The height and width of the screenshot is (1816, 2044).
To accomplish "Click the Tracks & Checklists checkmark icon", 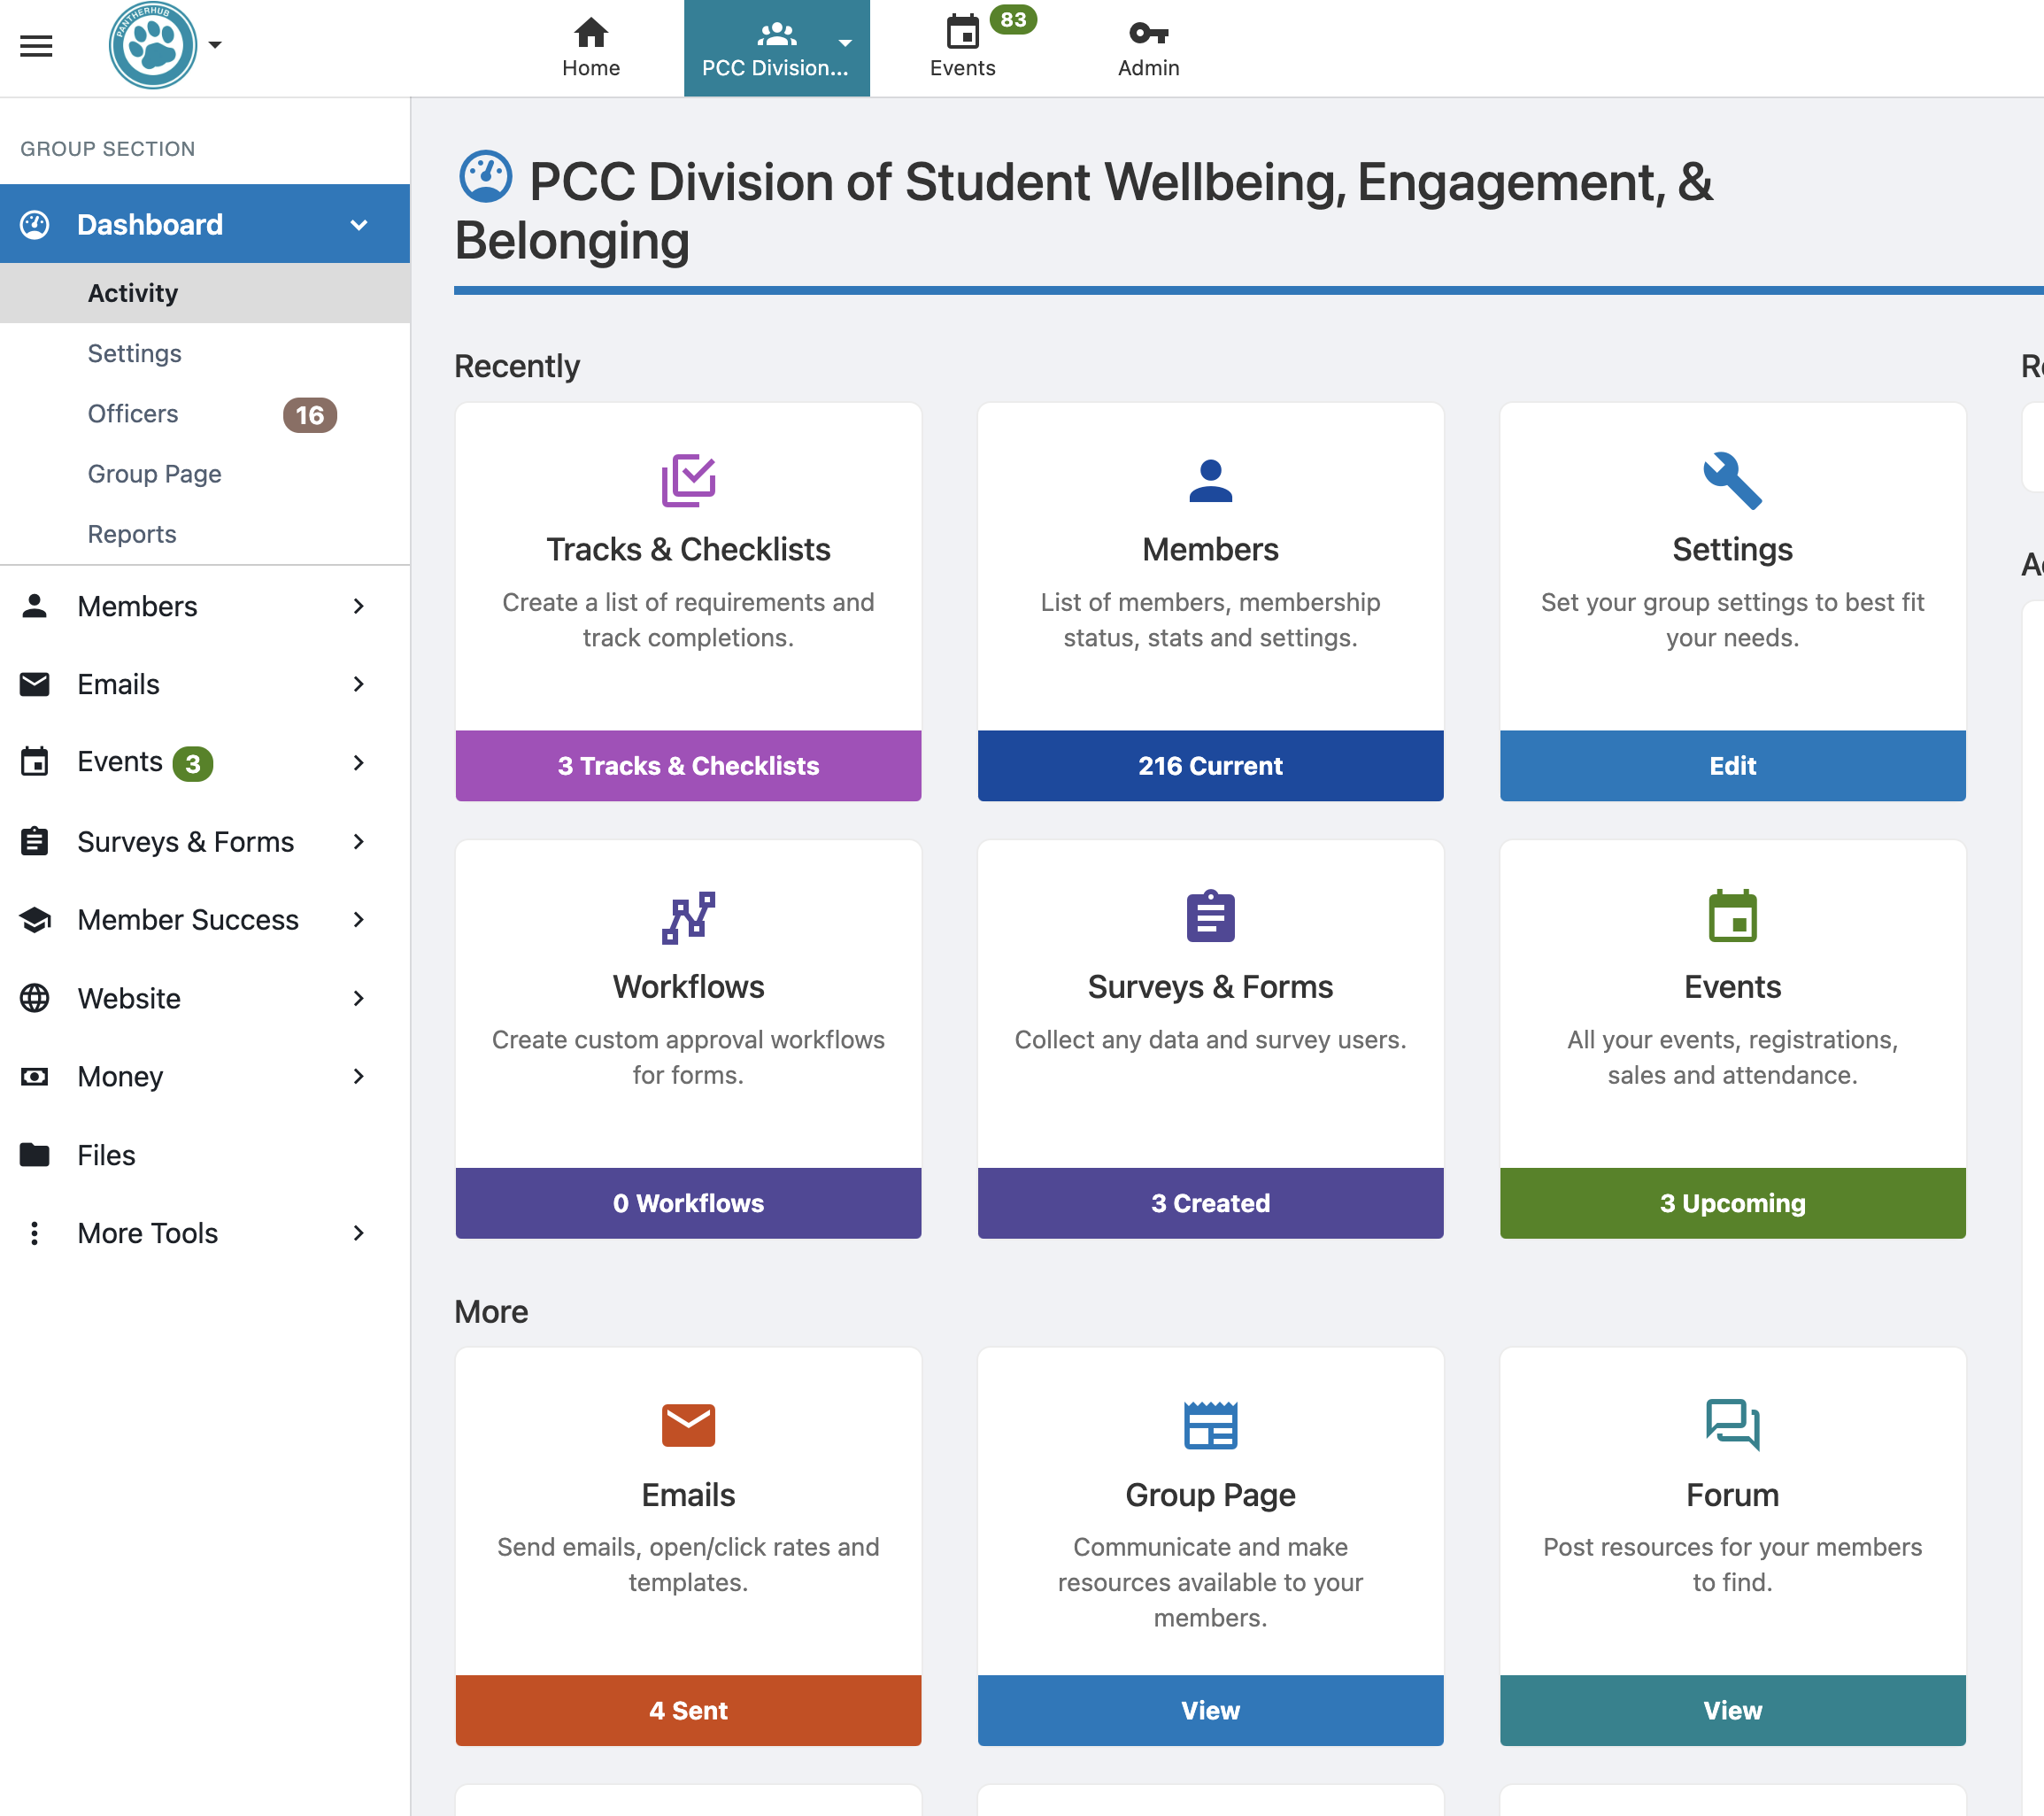I will coord(688,480).
